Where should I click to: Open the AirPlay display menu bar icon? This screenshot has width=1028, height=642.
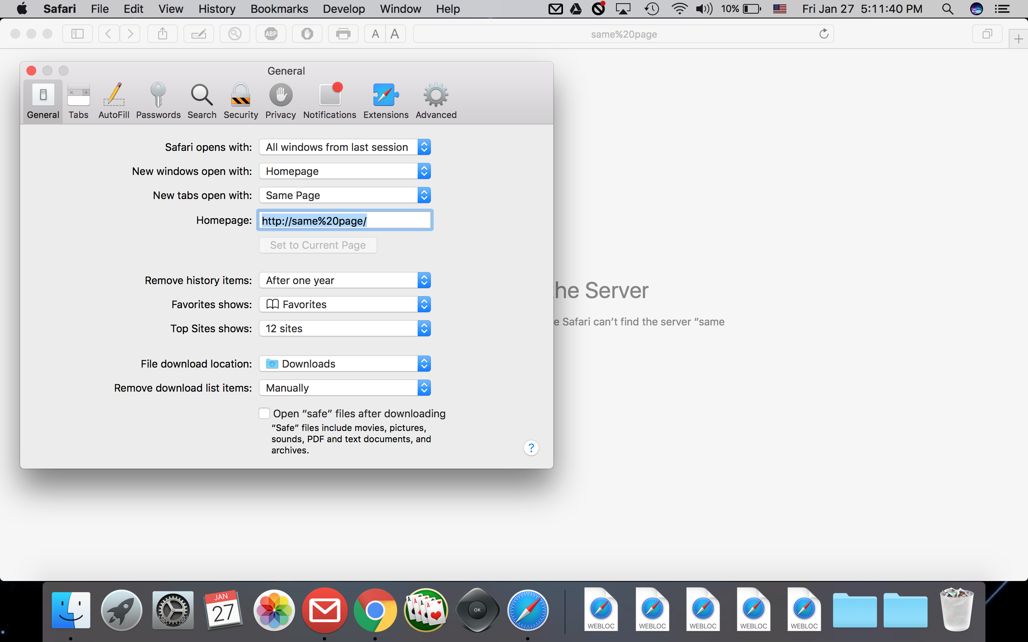coord(623,9)
